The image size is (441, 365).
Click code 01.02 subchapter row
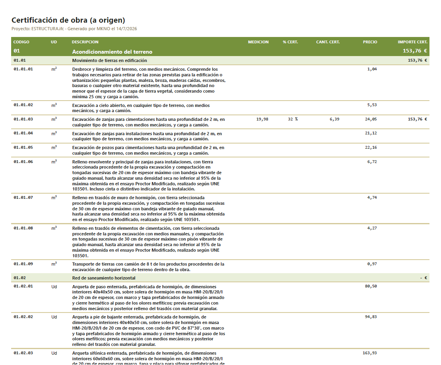coord(20,278)
